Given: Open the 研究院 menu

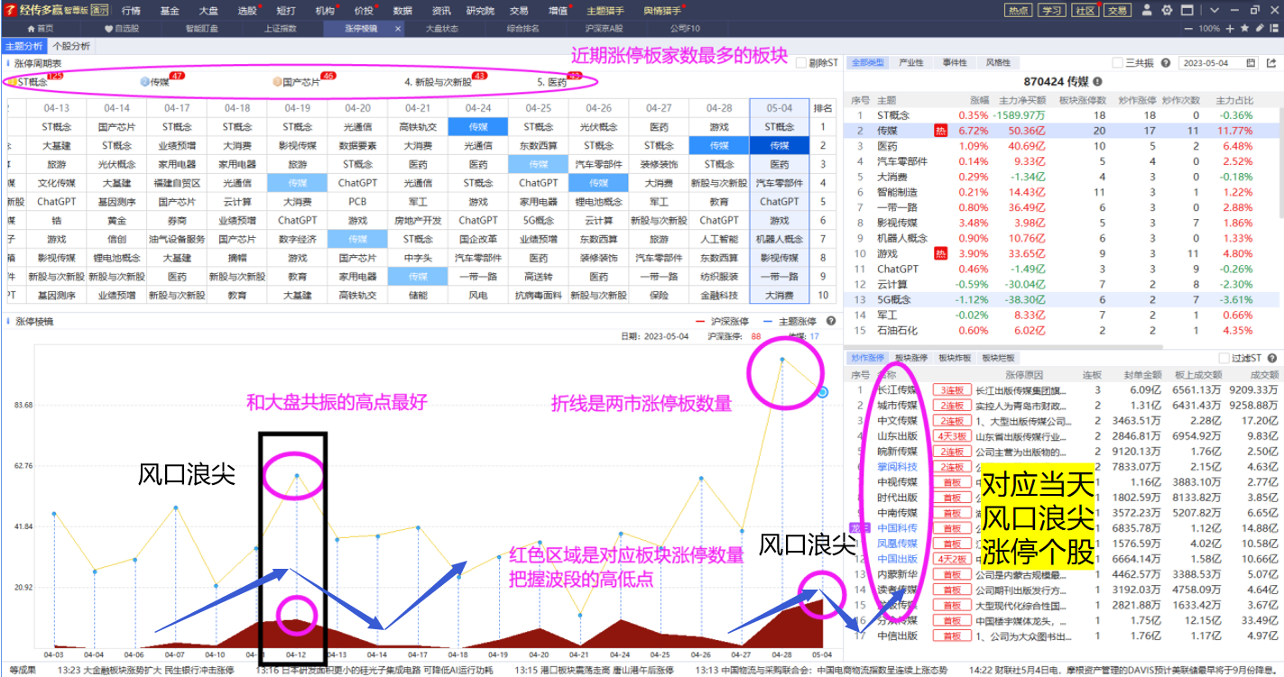Looking at the screenshot, I should coord(480,11).
